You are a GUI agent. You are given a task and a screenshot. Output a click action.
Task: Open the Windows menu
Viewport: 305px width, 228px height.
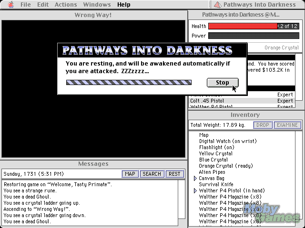point(97,4)
